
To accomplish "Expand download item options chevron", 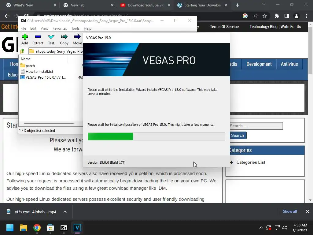I will pos(65,212).
